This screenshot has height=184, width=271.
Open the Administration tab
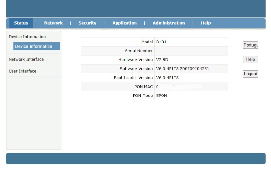[x=169, y=23]
